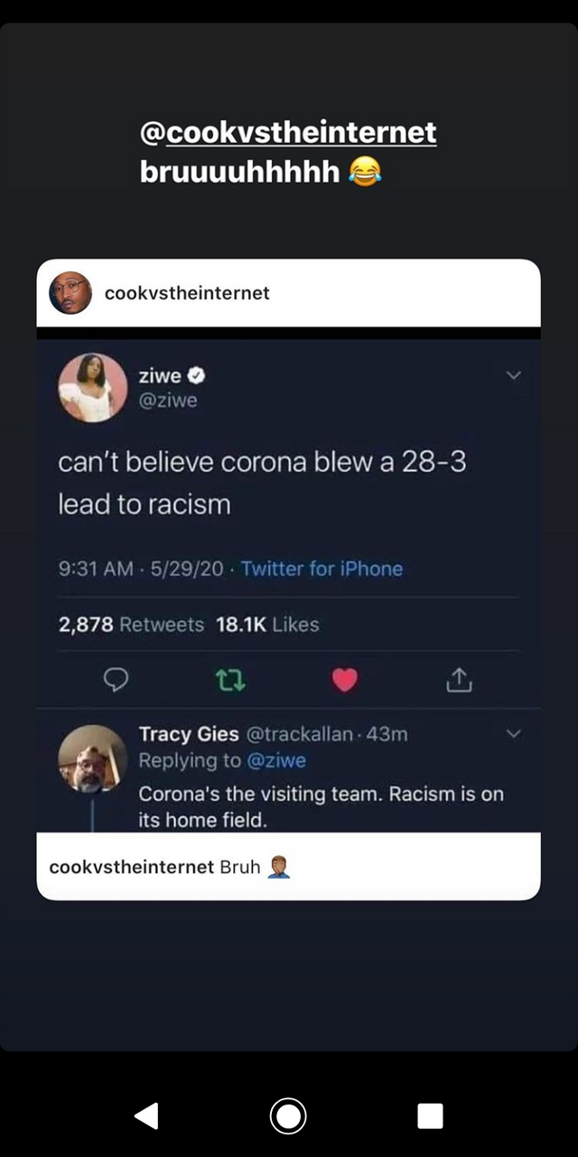View the 18.1K Likes list
This screenshot has width=578, height=1157.
(x=267, y=625)
